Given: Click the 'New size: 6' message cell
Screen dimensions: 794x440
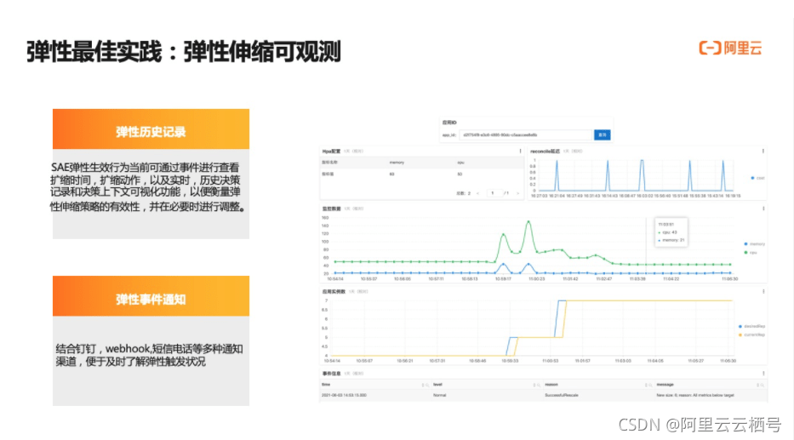Looking at the screenshot, I should 694,395.
